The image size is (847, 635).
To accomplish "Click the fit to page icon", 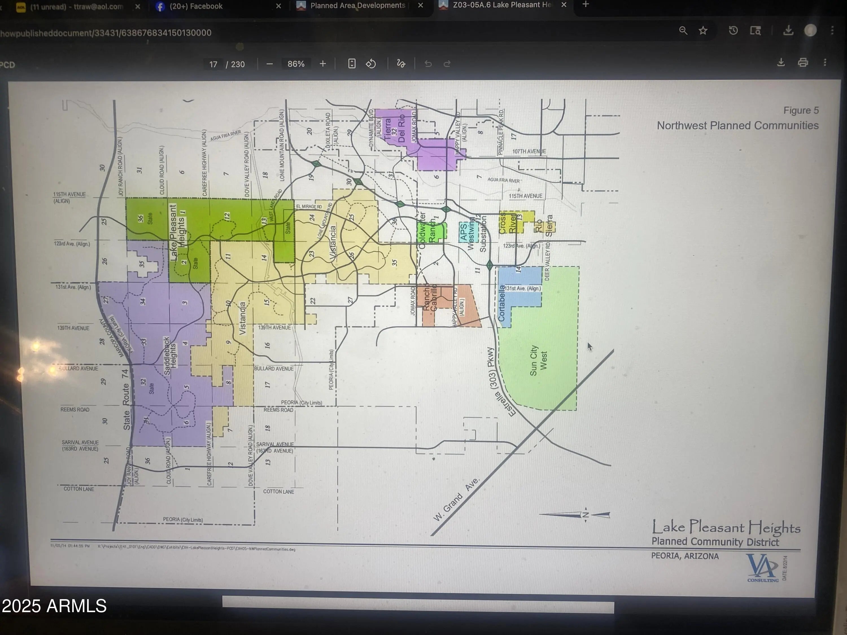I will 352,63.
